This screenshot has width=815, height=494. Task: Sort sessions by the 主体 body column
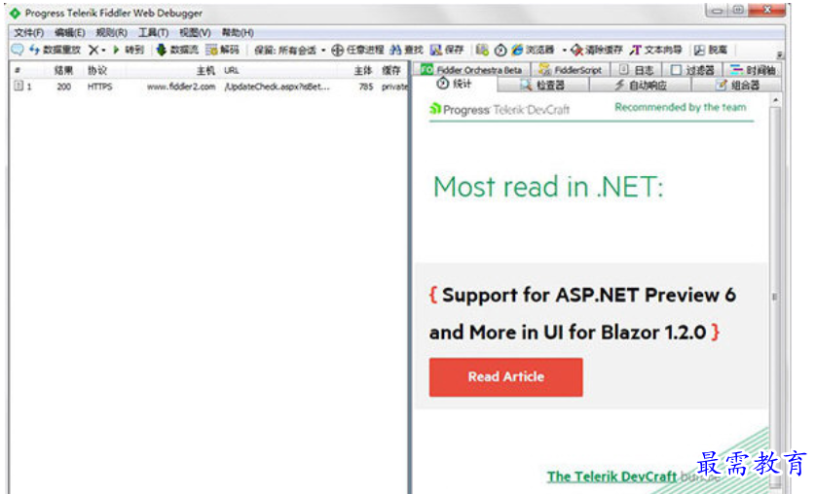pos(363,70)
